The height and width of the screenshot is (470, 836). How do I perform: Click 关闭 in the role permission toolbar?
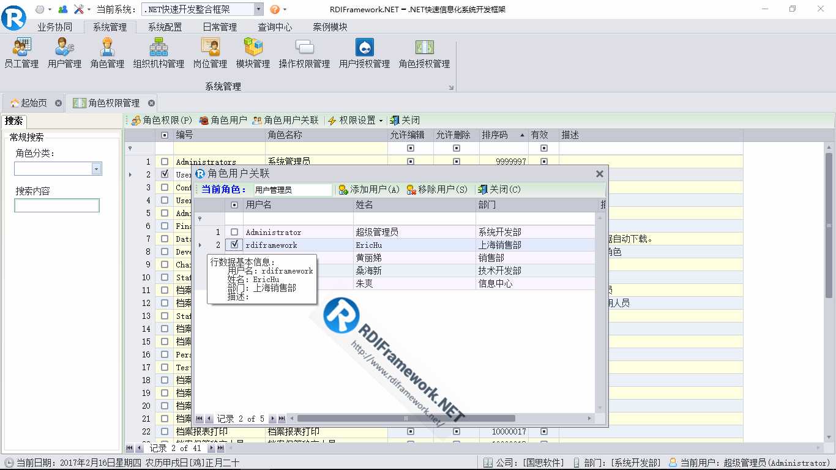click(x=405, y=121)
